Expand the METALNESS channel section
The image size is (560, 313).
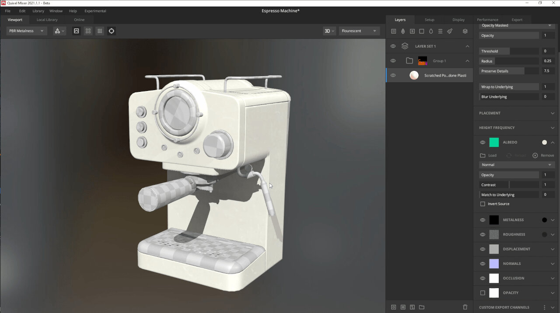553,220
